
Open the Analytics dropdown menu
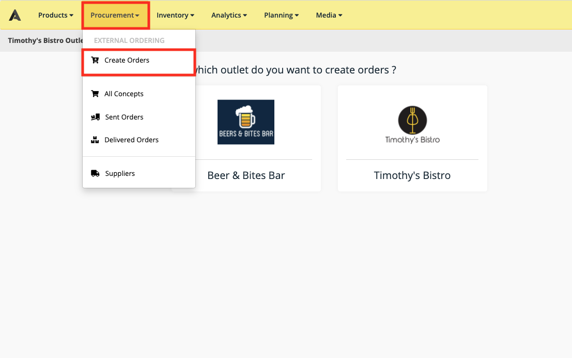pyautogui.click(x=229, y=15)
